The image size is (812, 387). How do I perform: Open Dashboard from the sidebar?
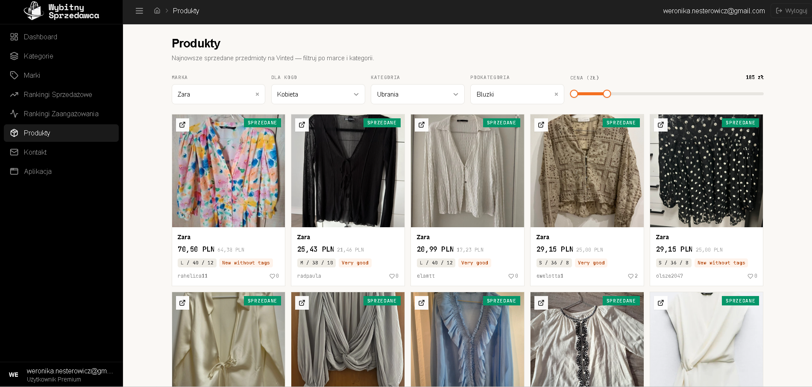(x=61, y=37)
